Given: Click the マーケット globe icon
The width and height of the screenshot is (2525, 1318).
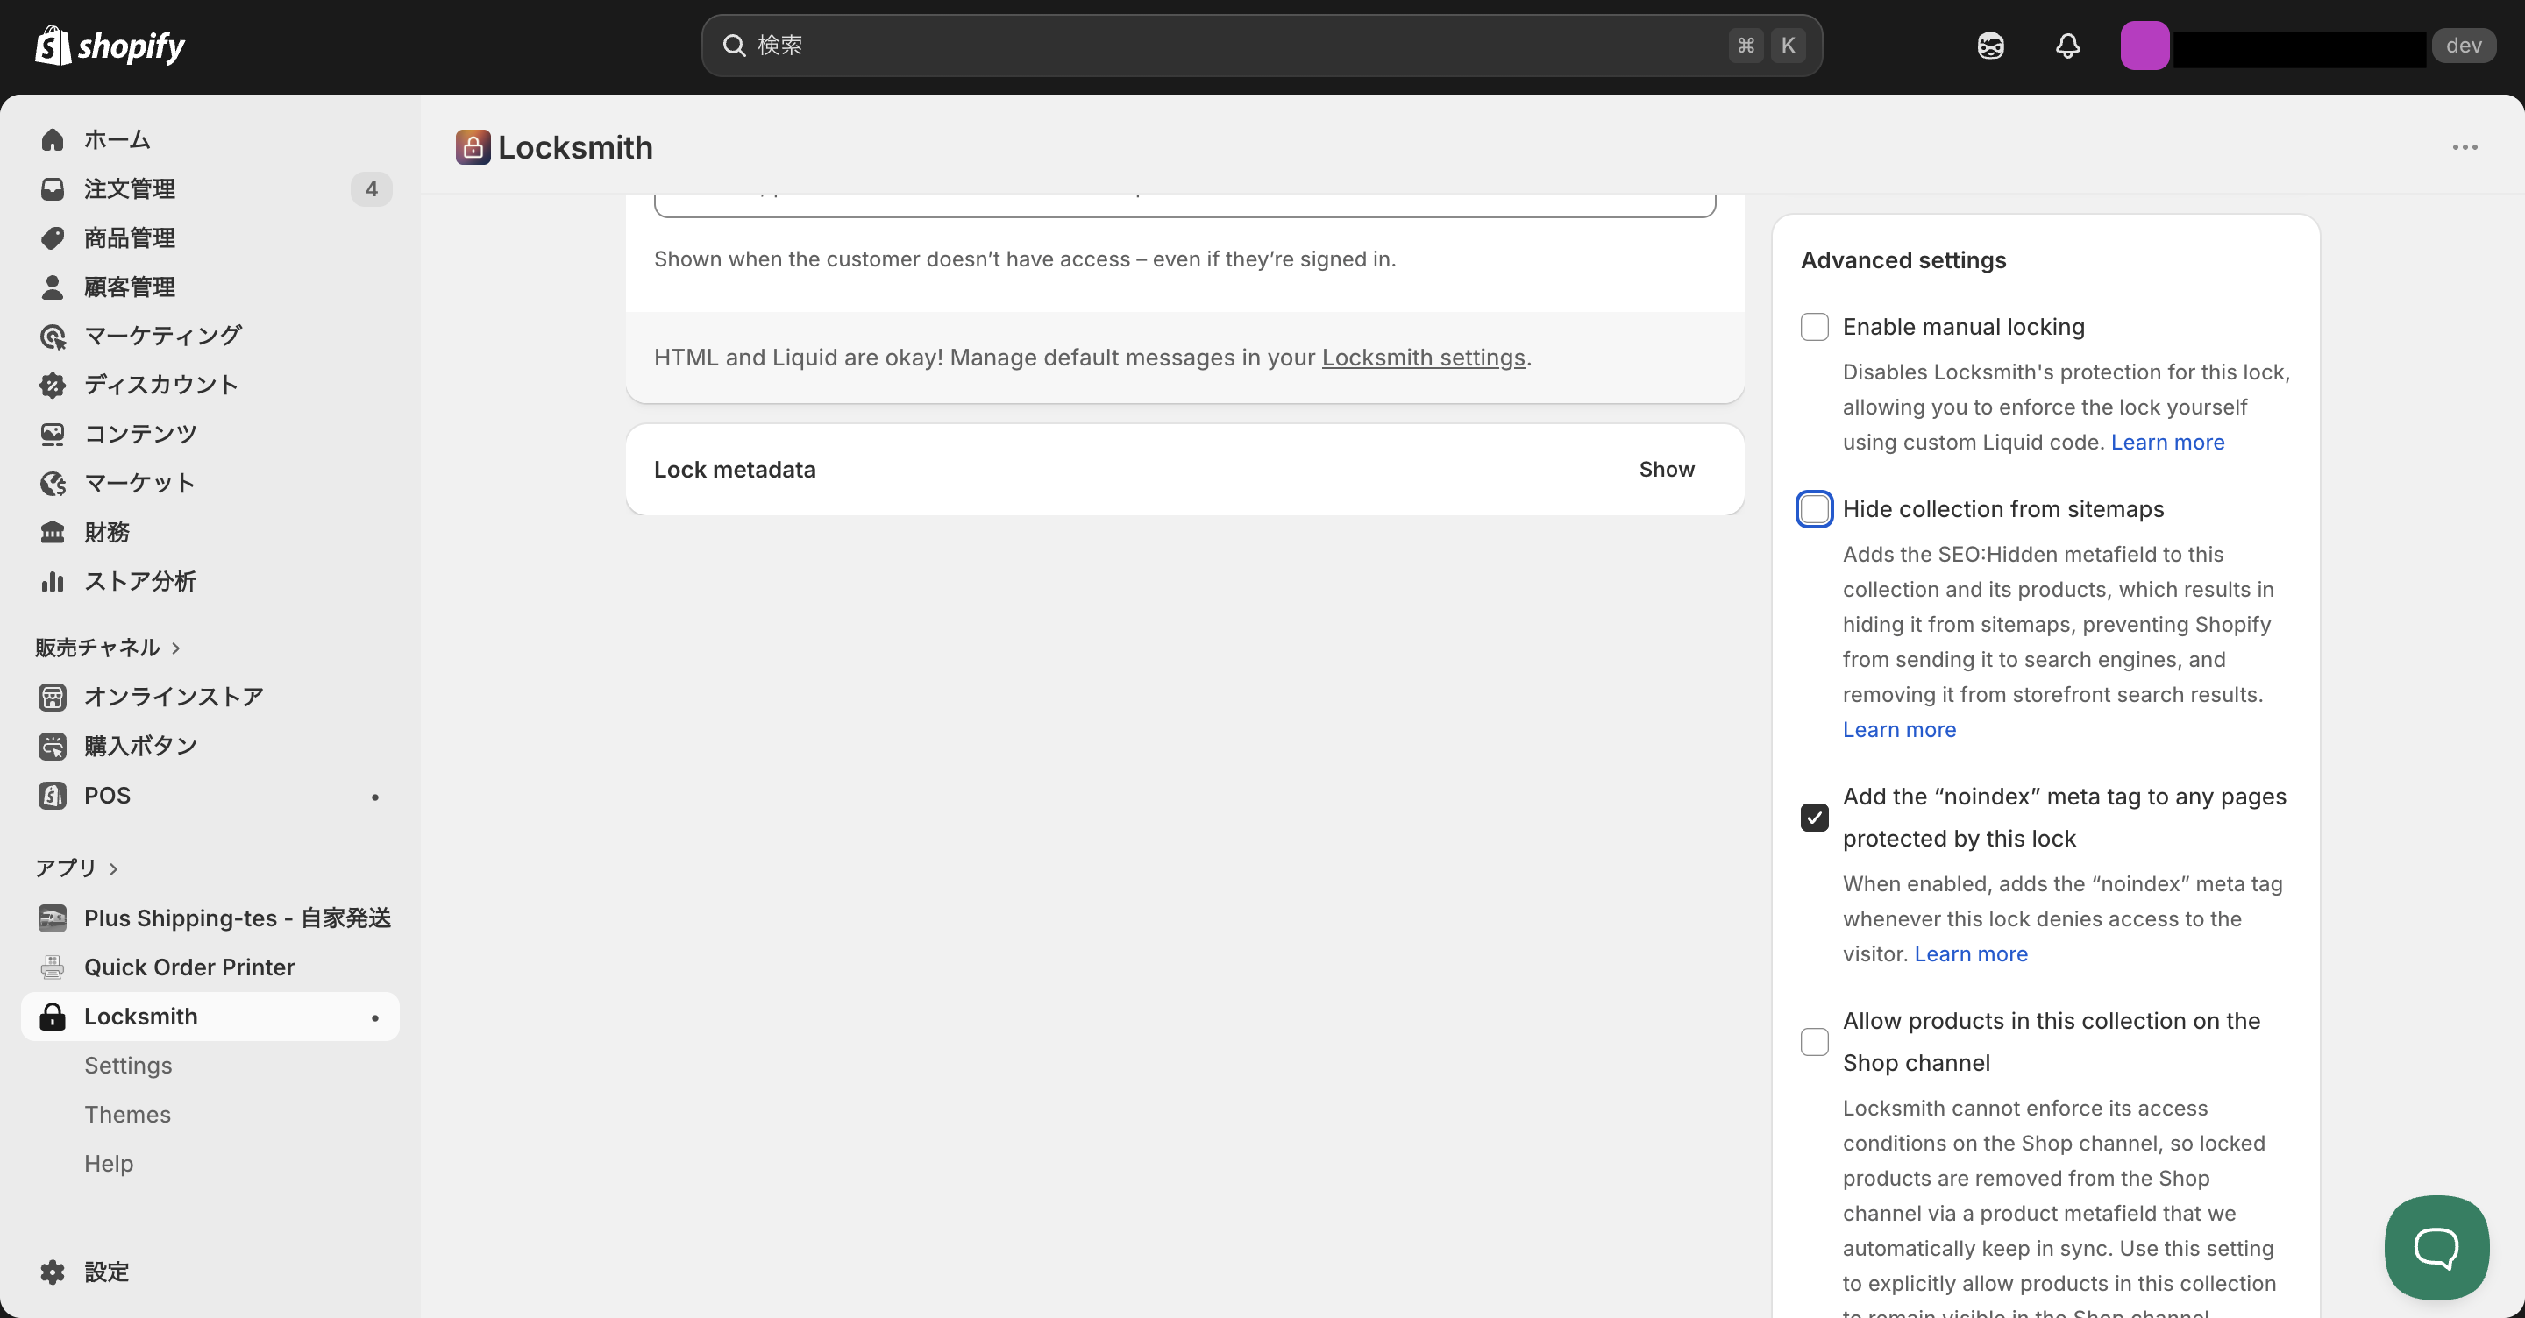Looking at the screenshot, I should (x=52, y=483).
